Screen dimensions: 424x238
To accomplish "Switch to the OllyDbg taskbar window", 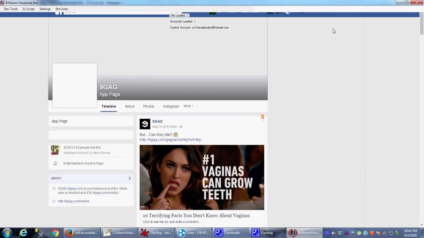I will point(156,233).
